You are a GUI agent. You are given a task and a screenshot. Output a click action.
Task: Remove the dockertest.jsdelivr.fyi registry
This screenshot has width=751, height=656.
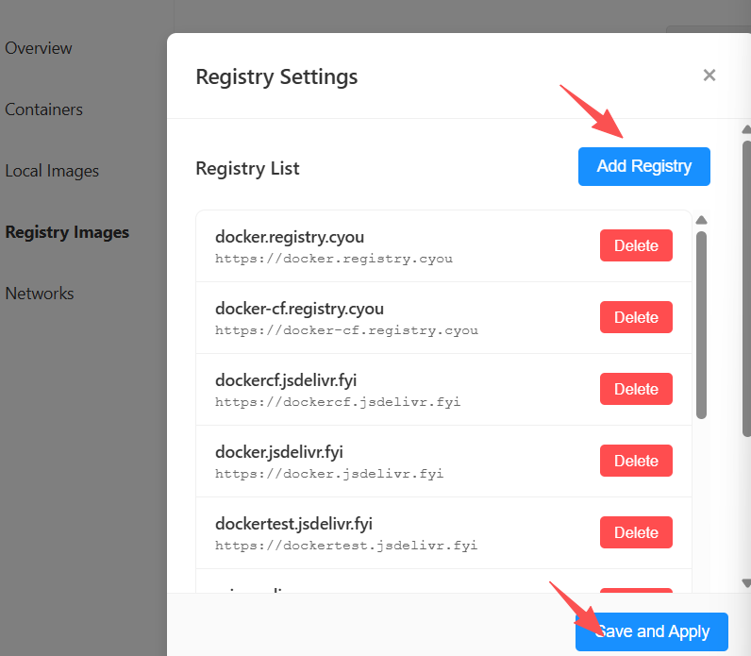636,532
